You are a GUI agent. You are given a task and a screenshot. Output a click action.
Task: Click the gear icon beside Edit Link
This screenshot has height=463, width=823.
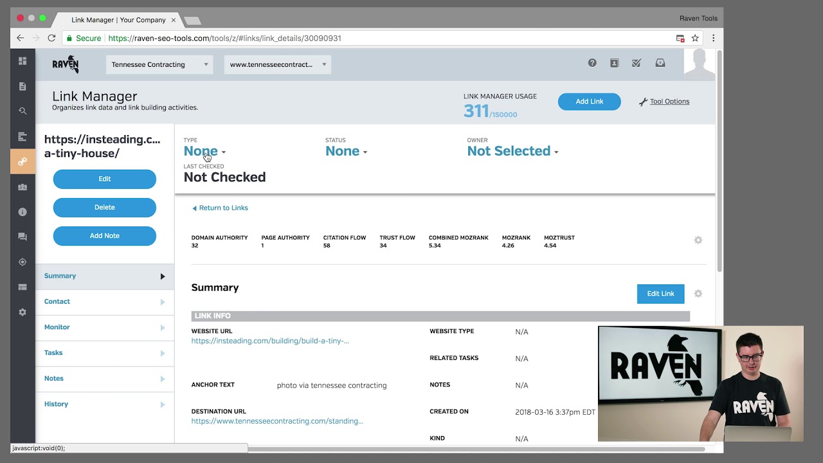(698, 293)
